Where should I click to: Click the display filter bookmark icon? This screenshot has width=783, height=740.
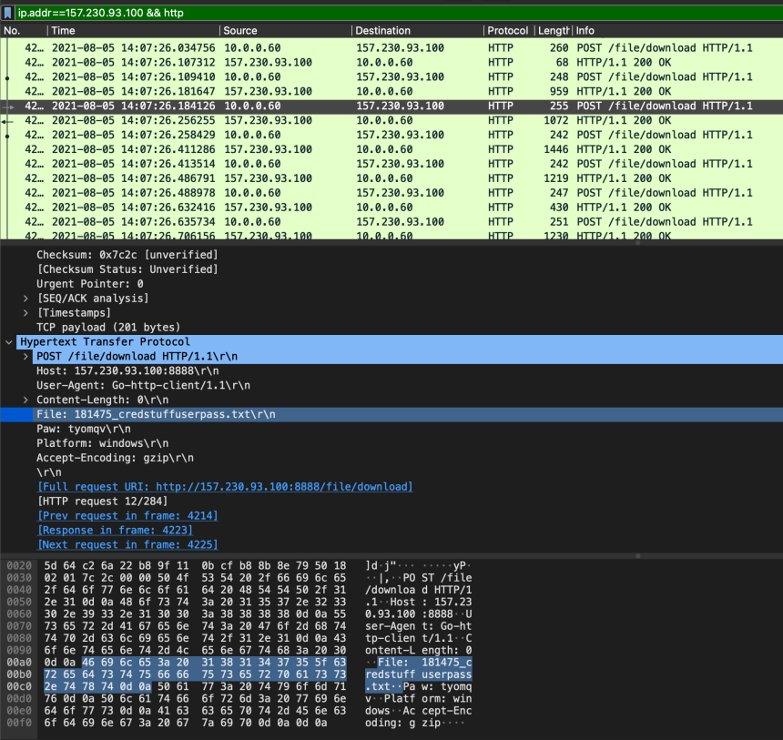pos(7,13)
